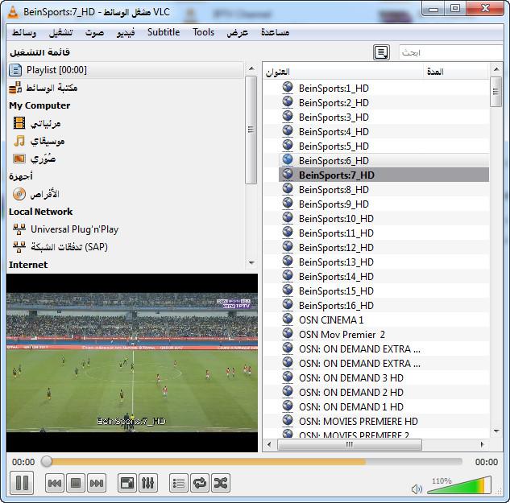The width and height of the screenshot is (510, 503).
Task: Stop playback with the stop button
Action: click(x=76, y=483)
